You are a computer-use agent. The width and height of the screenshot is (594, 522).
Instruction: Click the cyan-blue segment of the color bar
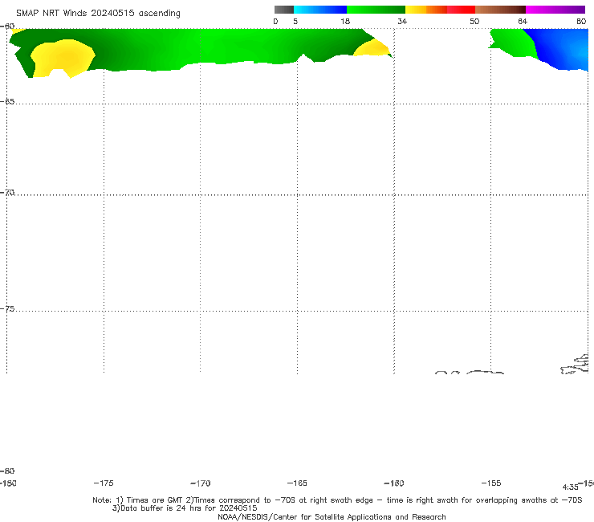[320, 10]
